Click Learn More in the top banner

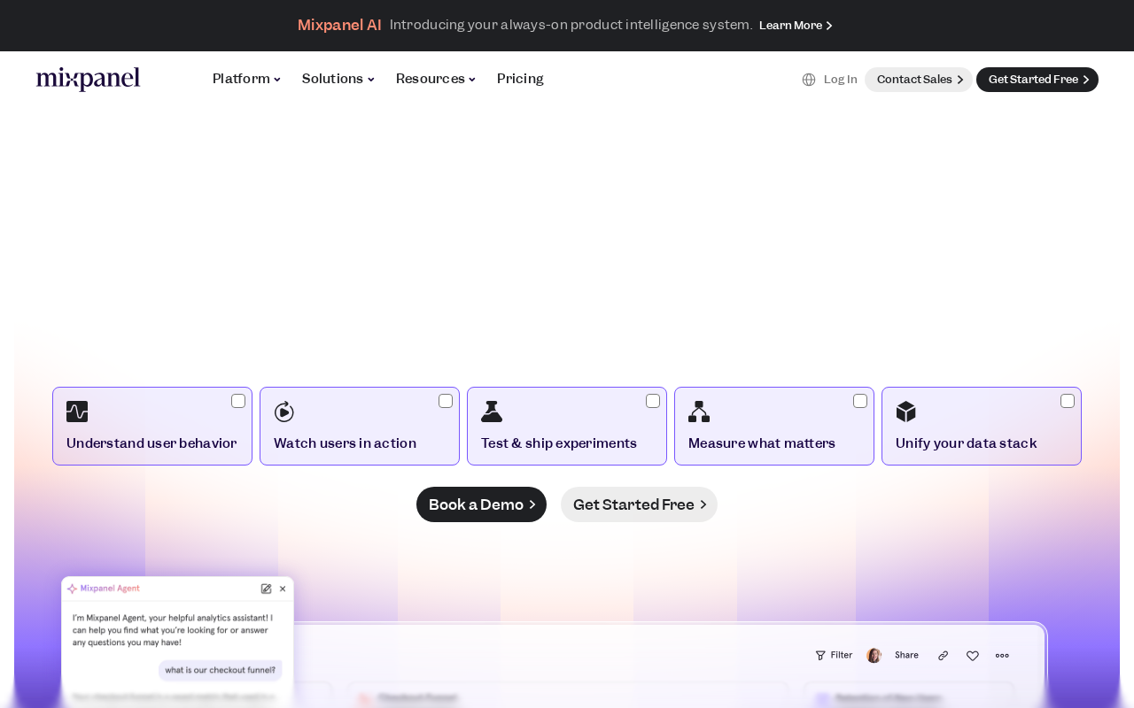pyautogui.click(x=796, y=26)
